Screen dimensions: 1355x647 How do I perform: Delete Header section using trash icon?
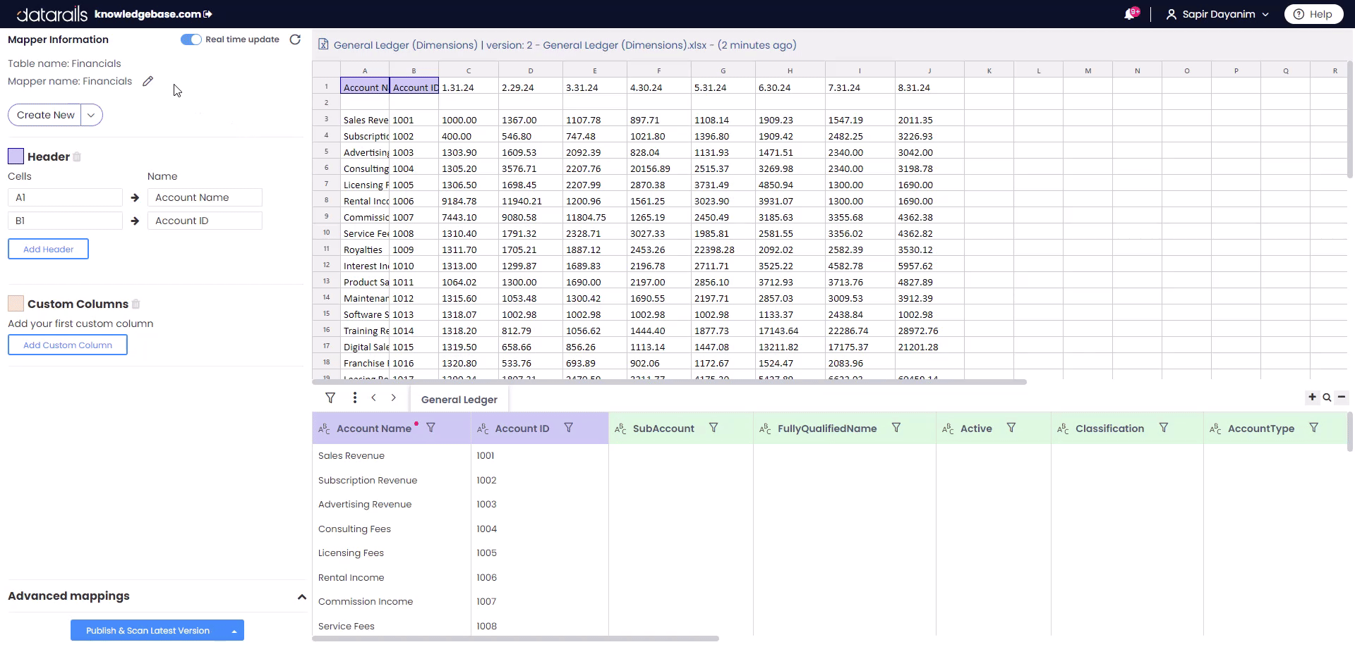[77, 157]
